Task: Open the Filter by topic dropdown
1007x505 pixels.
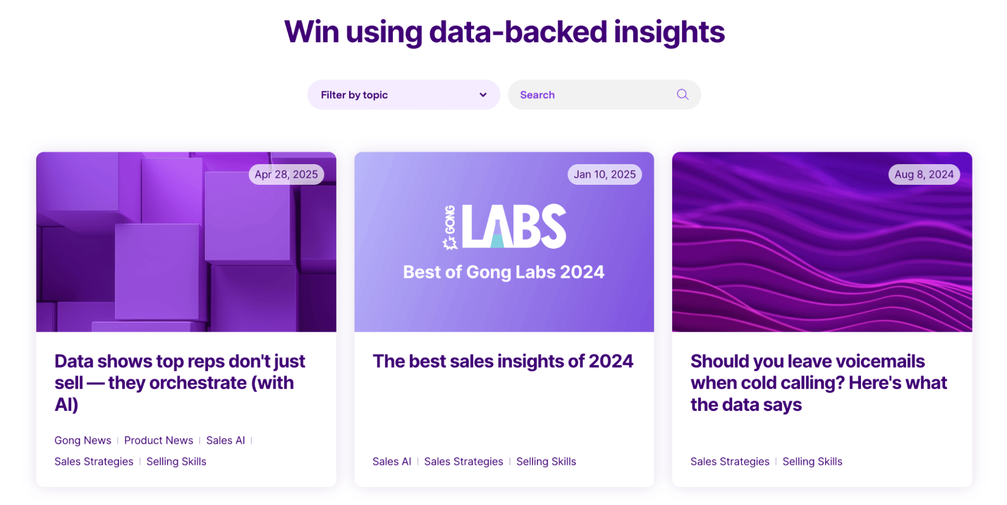Action: coord(403,95)
